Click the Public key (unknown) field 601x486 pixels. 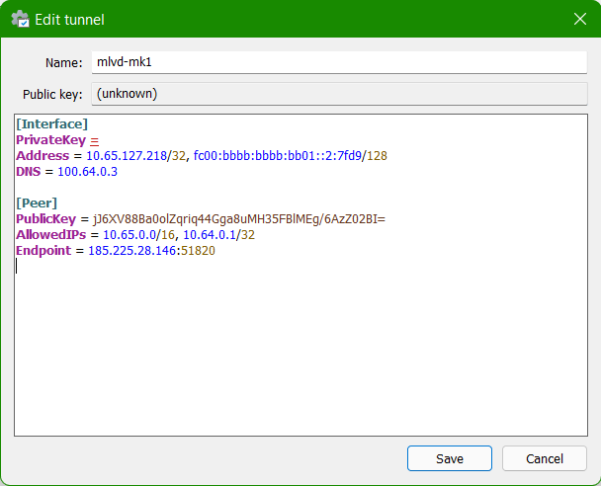click(338, 95)
